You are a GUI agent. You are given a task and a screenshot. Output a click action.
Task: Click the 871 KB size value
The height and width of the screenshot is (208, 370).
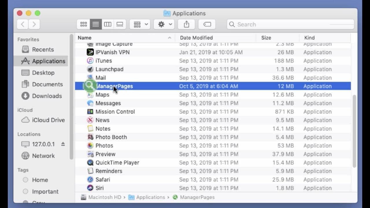(284, 112)
